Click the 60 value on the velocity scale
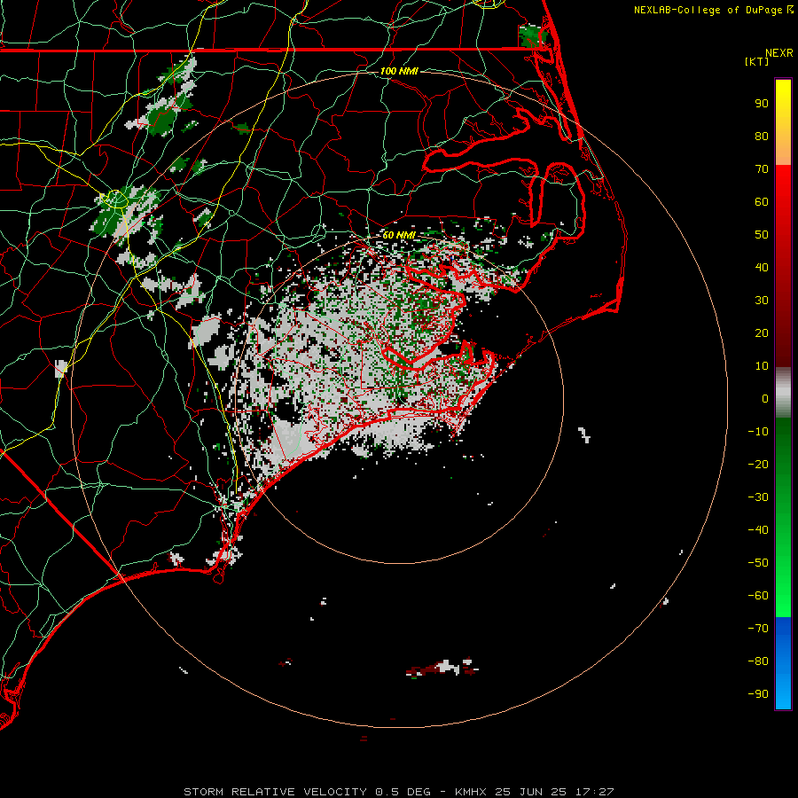This screenshot has height=798, width=798. click(x=762, y=202)
